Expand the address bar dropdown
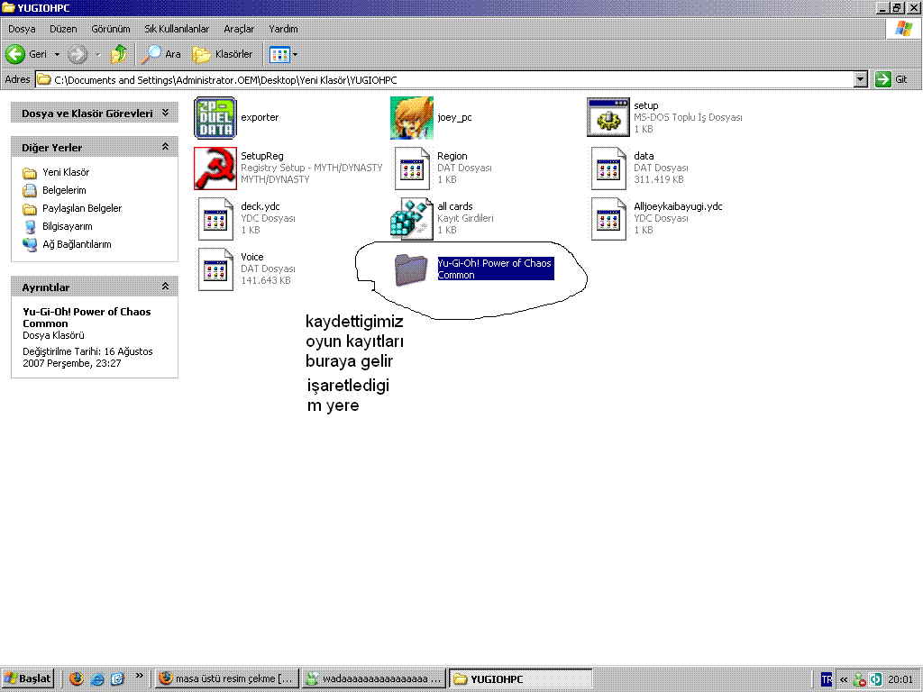923x692 pixels. point(861,79)
